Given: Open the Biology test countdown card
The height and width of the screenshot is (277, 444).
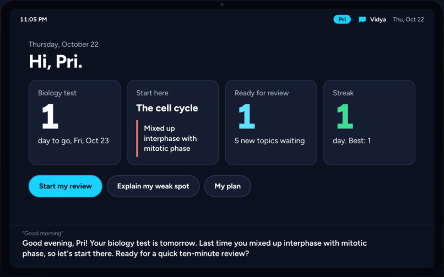Looking at the screenshot, I should coord(74,122).
